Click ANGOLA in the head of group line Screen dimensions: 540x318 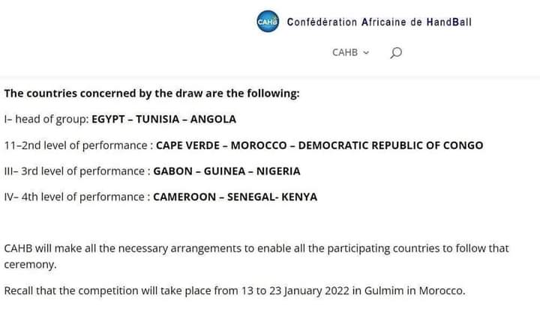[213, 119]
